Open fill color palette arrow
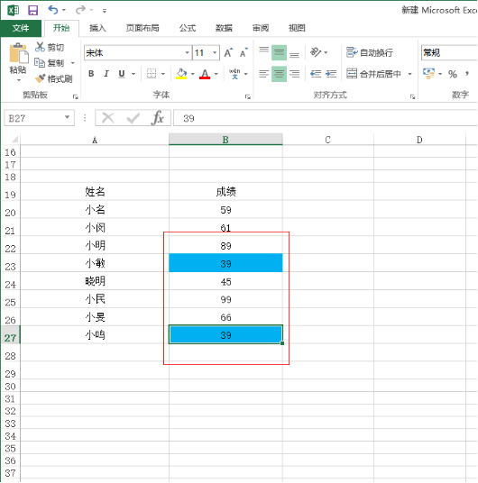Image resolution: width=478 pixels, height=483 pixels. click(193, 74)
